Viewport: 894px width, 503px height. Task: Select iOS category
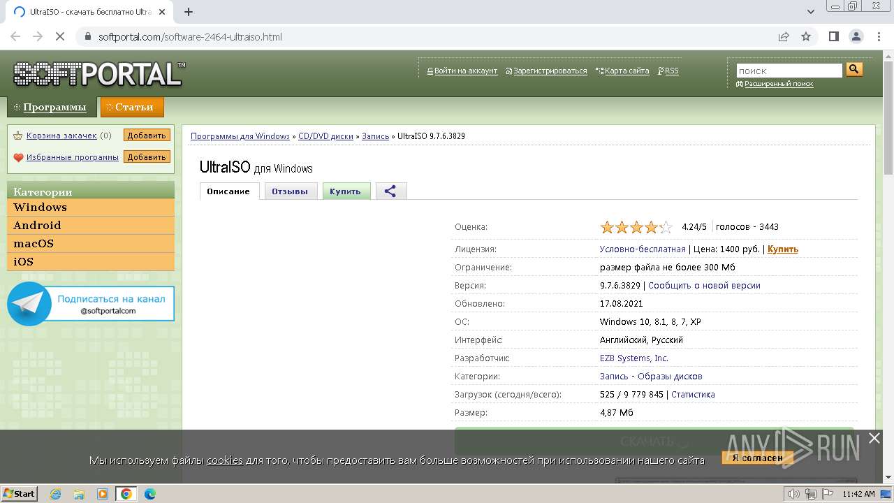click(x=91, y=262)
